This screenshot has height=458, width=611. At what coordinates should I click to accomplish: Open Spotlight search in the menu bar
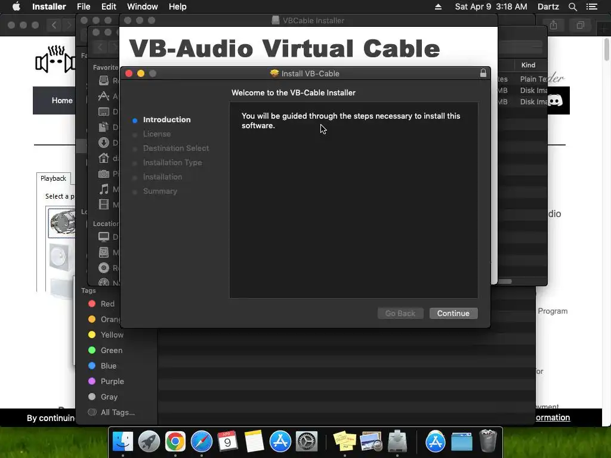[x=572, y=7]
